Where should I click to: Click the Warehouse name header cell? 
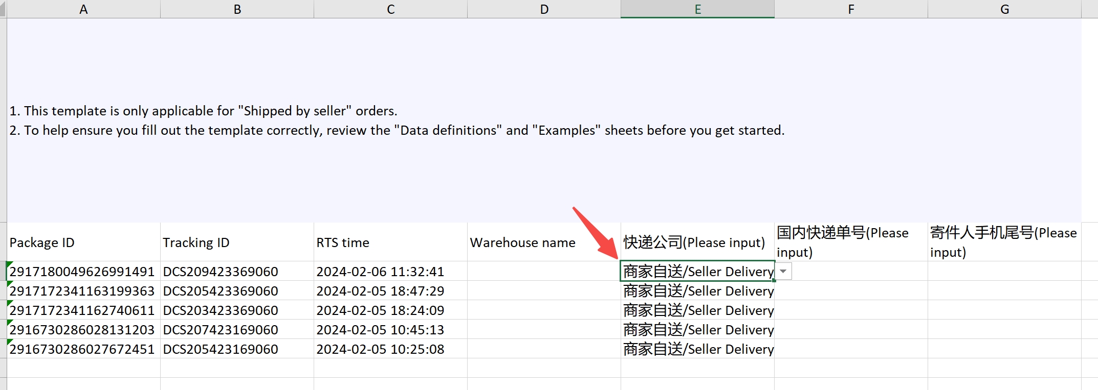(544, 242)
